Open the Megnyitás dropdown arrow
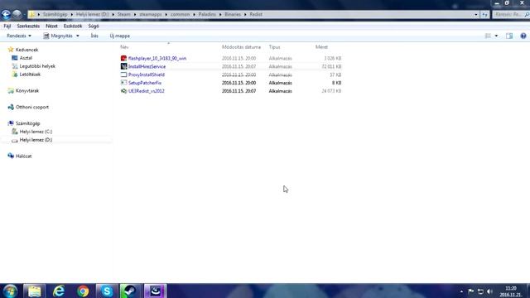This screenshot has width=530, height=298. click(x=77, y=36)
